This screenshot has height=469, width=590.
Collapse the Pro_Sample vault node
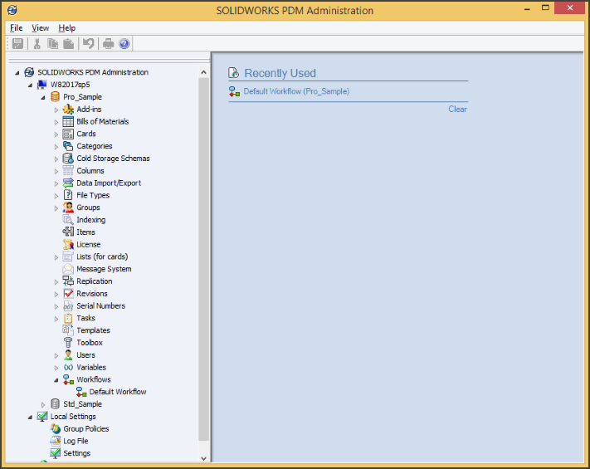coord(43,97)
